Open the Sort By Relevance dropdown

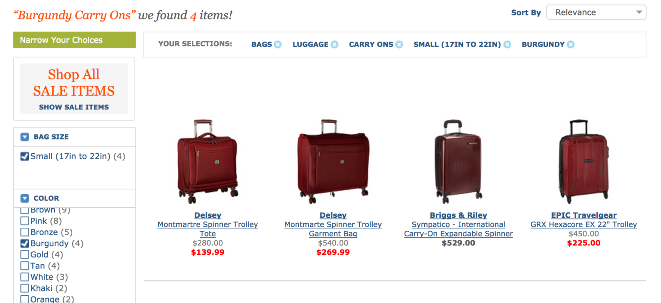(596, 12)
